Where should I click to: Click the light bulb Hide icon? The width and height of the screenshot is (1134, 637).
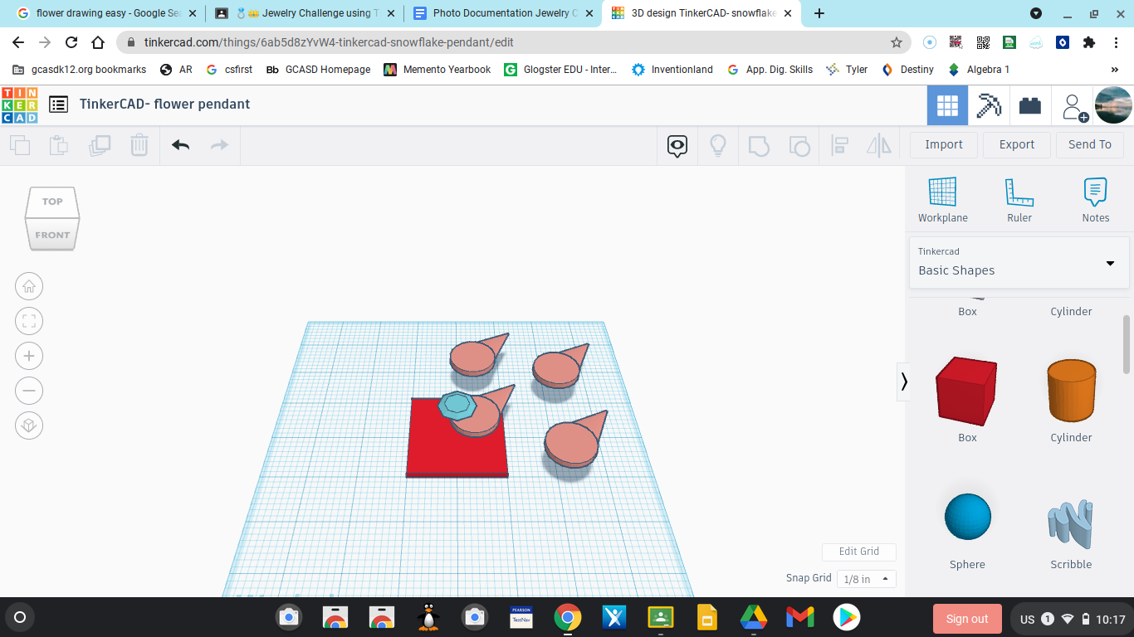718,146
